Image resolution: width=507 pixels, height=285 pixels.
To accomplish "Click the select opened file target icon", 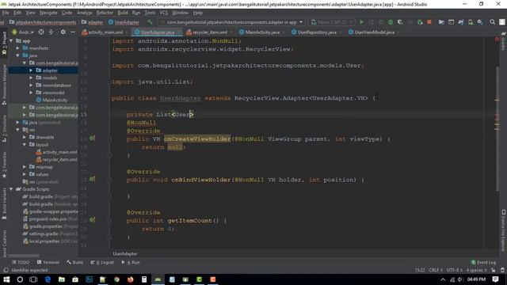I will click(41, 32).
